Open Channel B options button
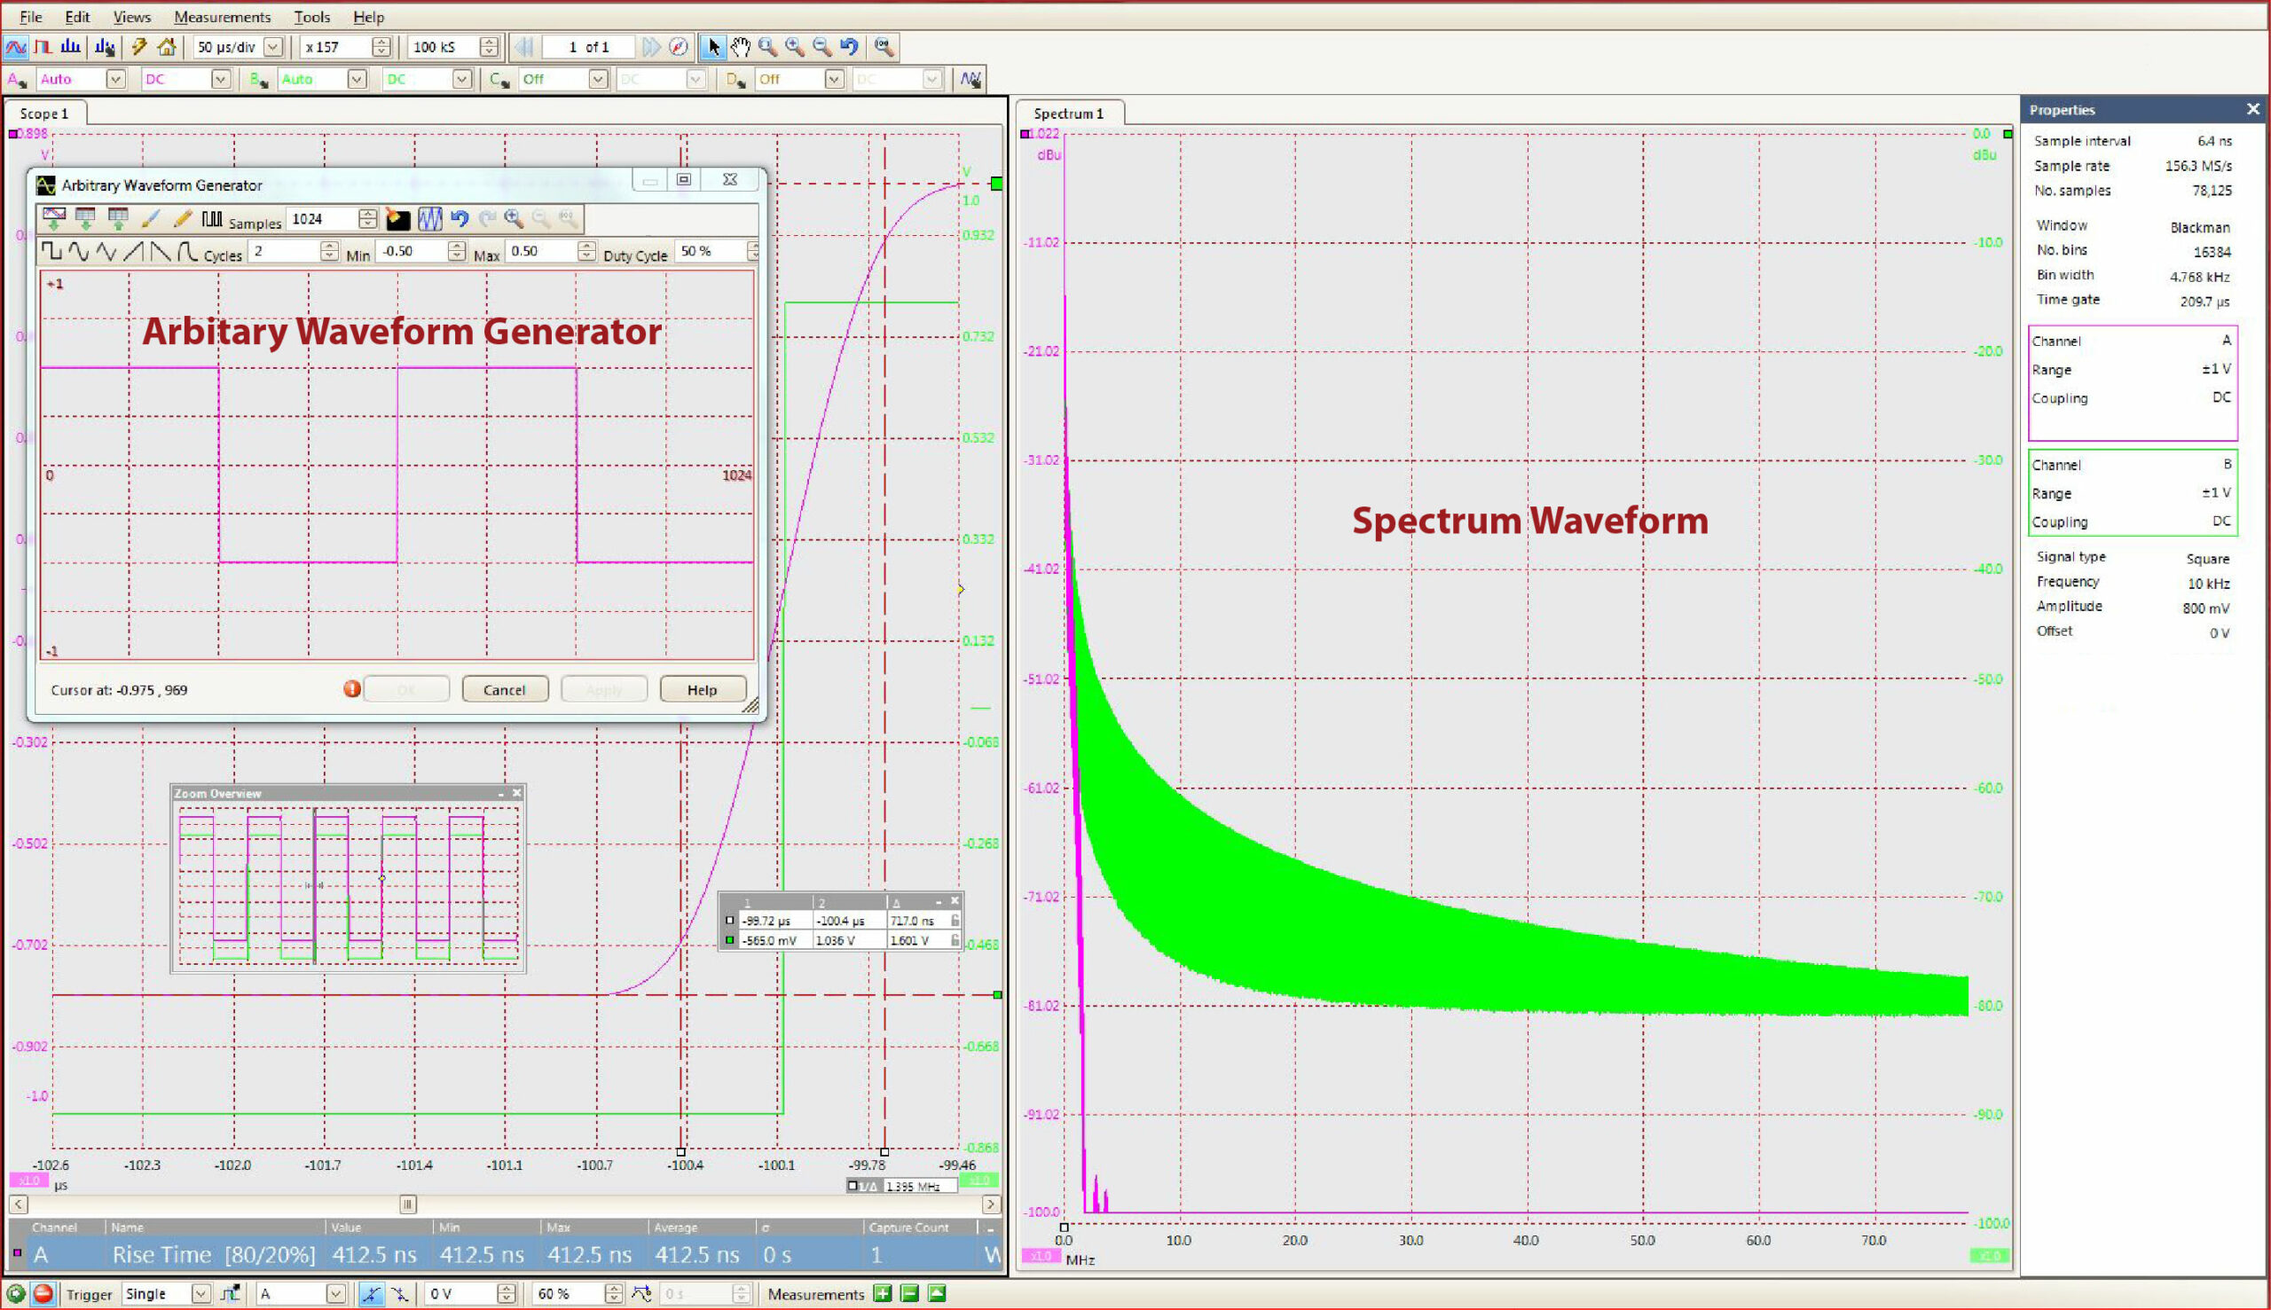 tap(259, 79)
